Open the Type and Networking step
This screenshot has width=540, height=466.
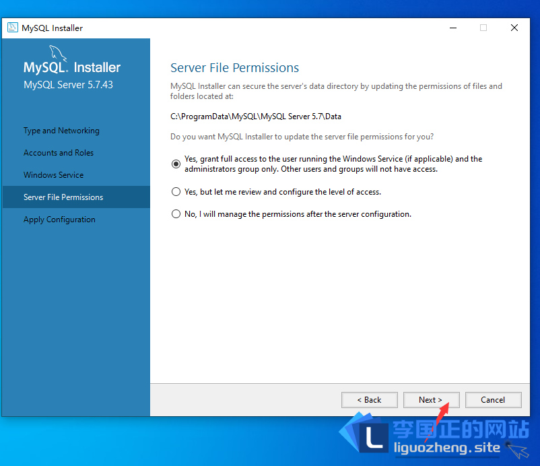point(61,131)
